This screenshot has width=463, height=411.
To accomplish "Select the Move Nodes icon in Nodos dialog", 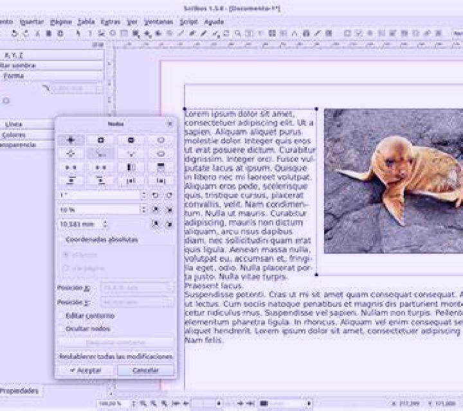I will pos(71,140).
